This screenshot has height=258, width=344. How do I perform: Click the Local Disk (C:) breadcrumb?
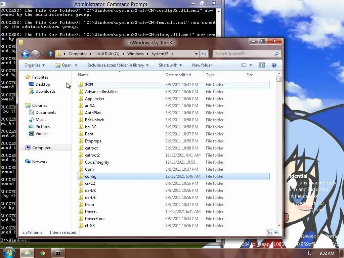(x=107, y=54)
